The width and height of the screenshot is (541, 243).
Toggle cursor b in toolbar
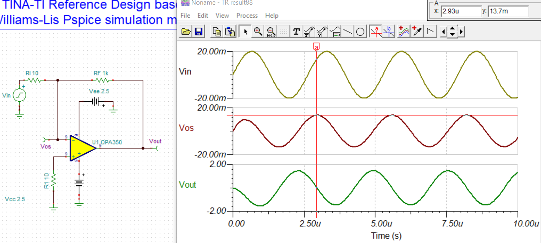click(x=389, y=32)
